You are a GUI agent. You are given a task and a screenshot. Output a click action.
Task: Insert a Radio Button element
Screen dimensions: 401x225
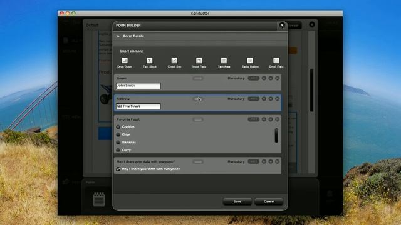coord(250,62)
